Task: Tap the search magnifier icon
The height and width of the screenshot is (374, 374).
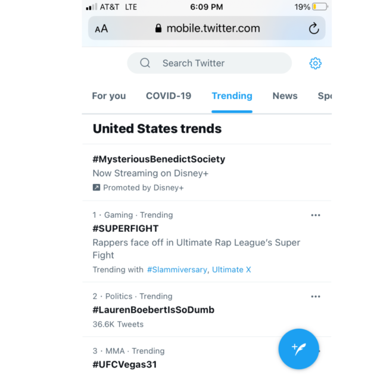Action: (x=145, y=63)
